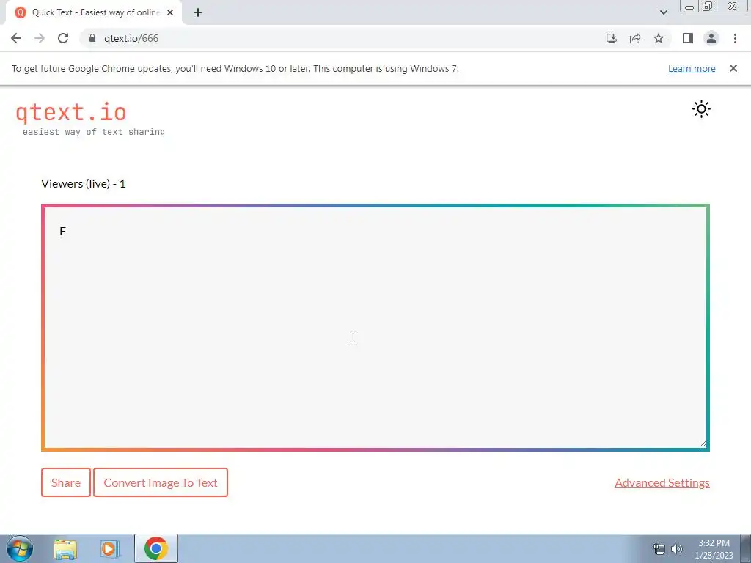Go back using the browser back arrow
Image resolution: width=751 pixels, height=563 pixels.
(x=16, y=38)
